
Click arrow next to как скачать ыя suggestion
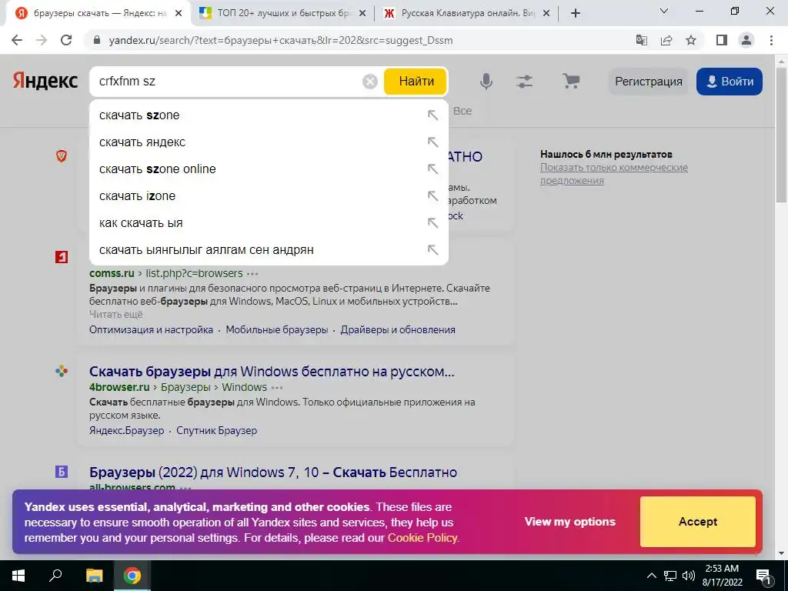pos(432,222)
